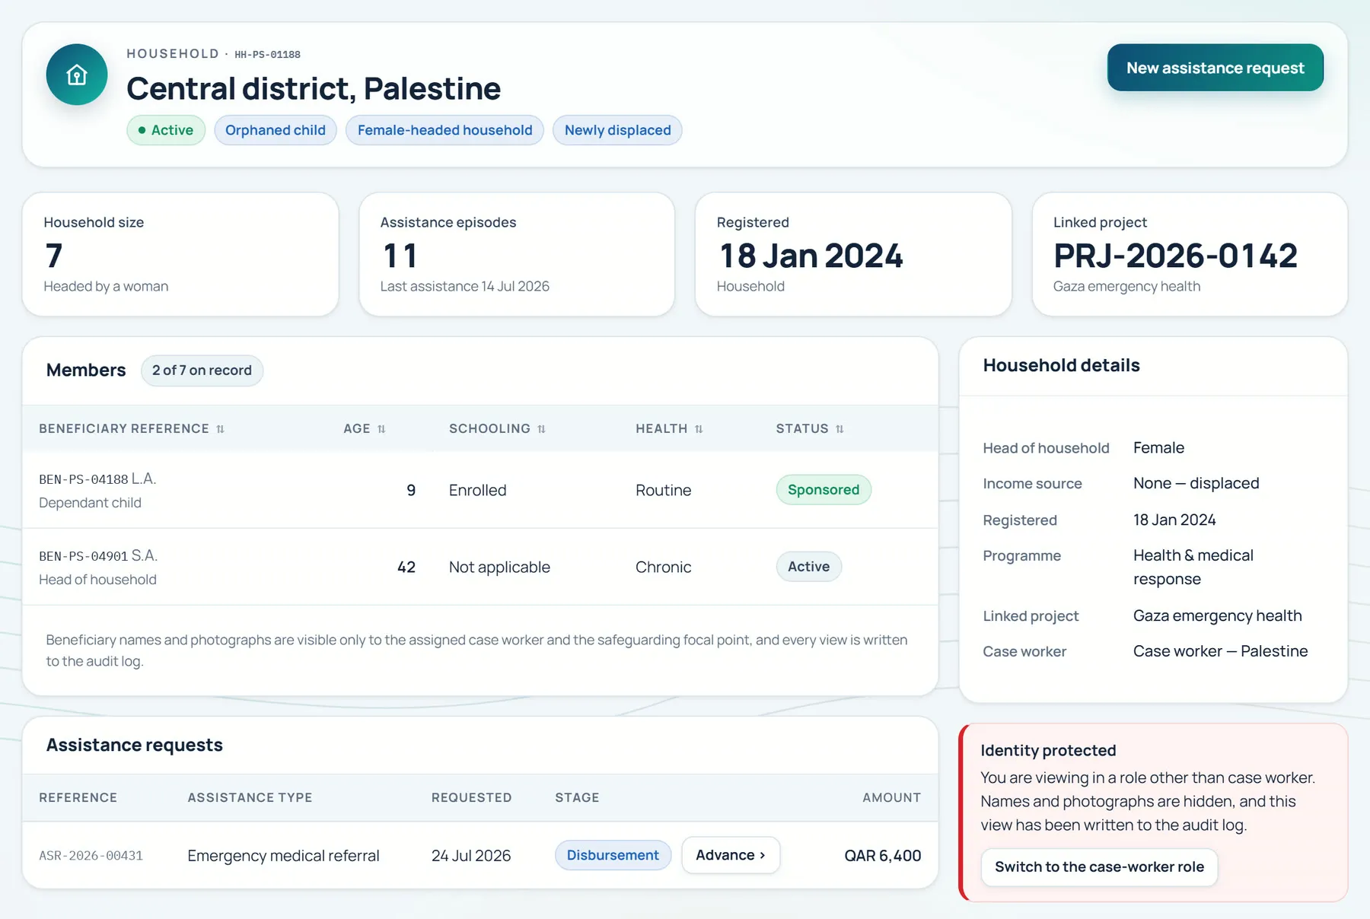Click the household home icon
The image size is (1370, 919).
[77, 75]
